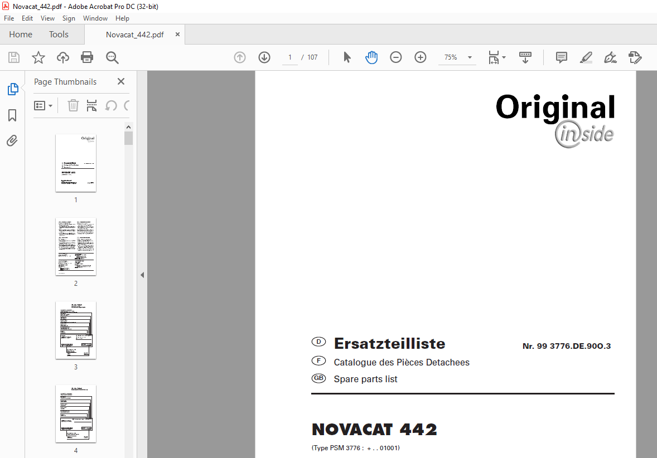The width and height of the screenshot is (657, 458).
Task: Expand page display options arrow
Action: pos(504,57)
